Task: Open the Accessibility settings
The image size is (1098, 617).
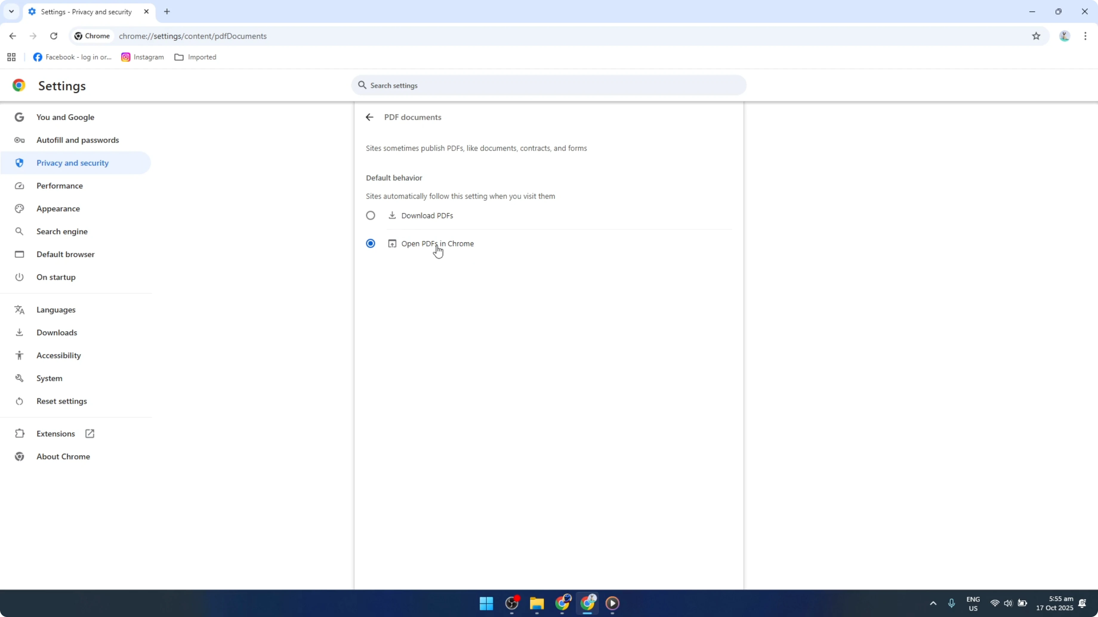Action: click(58, 355)
